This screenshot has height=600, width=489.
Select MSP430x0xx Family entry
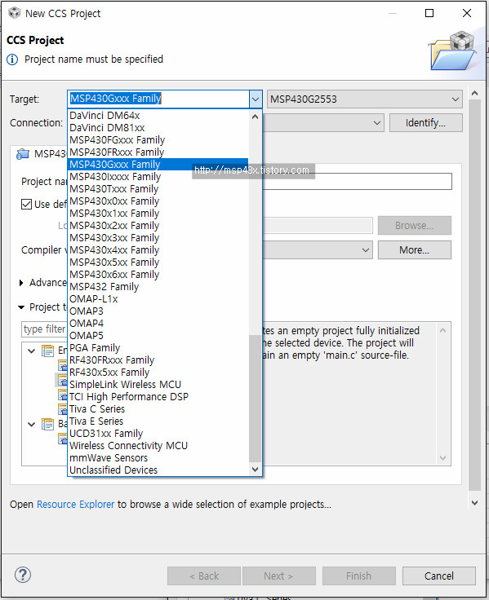pos(158,201)
